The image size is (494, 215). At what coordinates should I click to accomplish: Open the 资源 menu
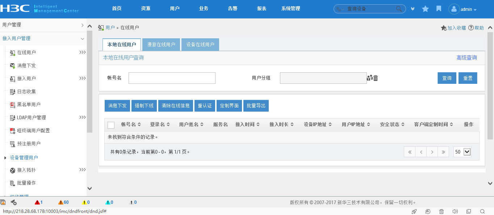click(x=146, y=9)
